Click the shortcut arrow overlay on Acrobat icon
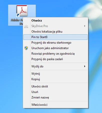102x113 pixels. click(x=18, y=15)
